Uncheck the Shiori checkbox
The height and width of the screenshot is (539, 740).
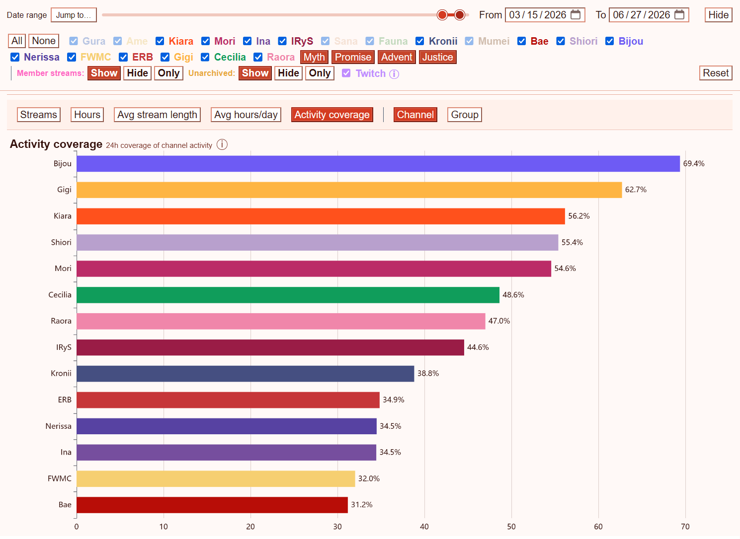(561, 41)
